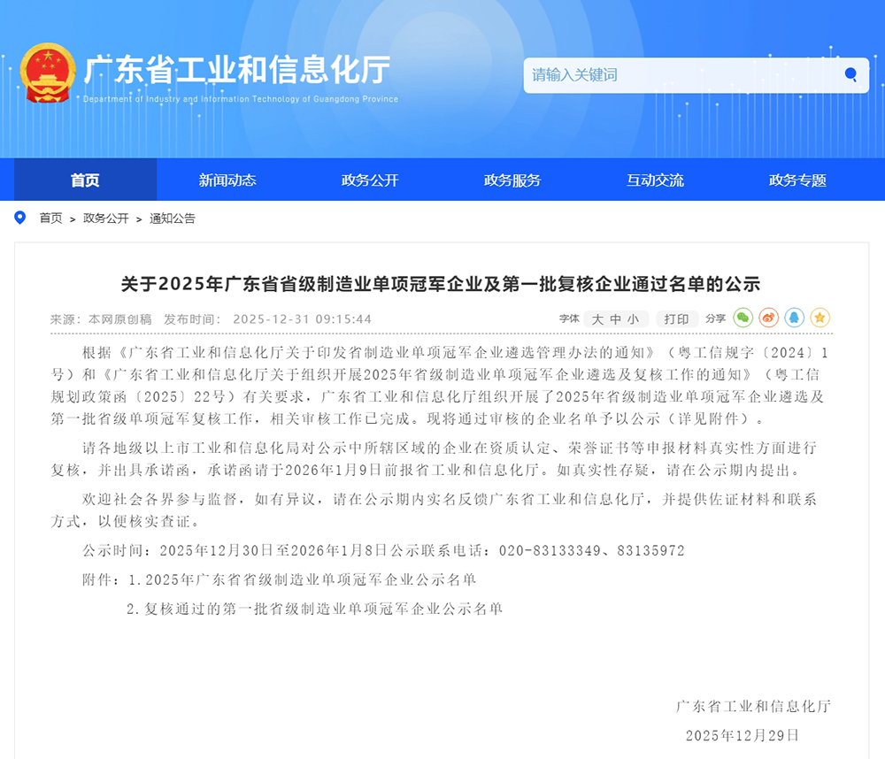This screenshot has width=885, height=759.
Task: Click the 首页 breadcrumb link
Action: 50,218
